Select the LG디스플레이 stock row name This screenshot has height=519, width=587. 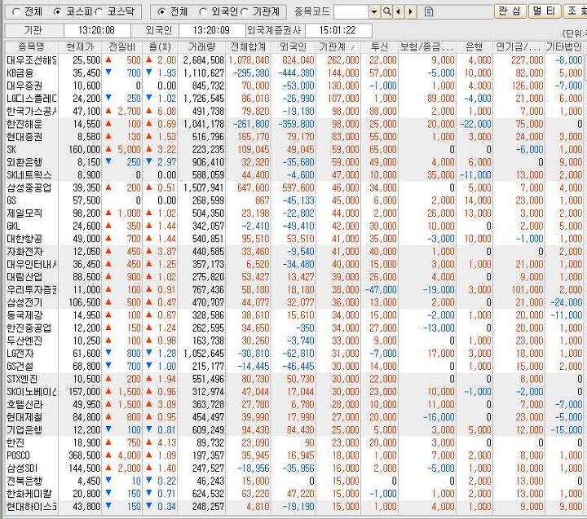(x=32, y=99)
